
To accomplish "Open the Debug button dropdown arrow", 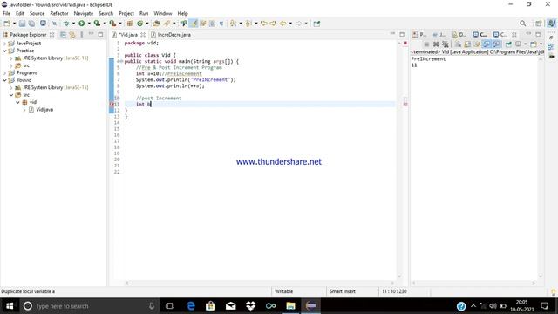I will (73, 24).
